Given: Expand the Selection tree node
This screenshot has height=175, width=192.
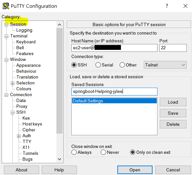Looking at the screenshot, I should tap(12, 83).
